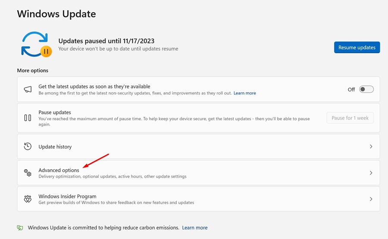
Task: Expand Update history chevron
Action: tap(371, 147)
